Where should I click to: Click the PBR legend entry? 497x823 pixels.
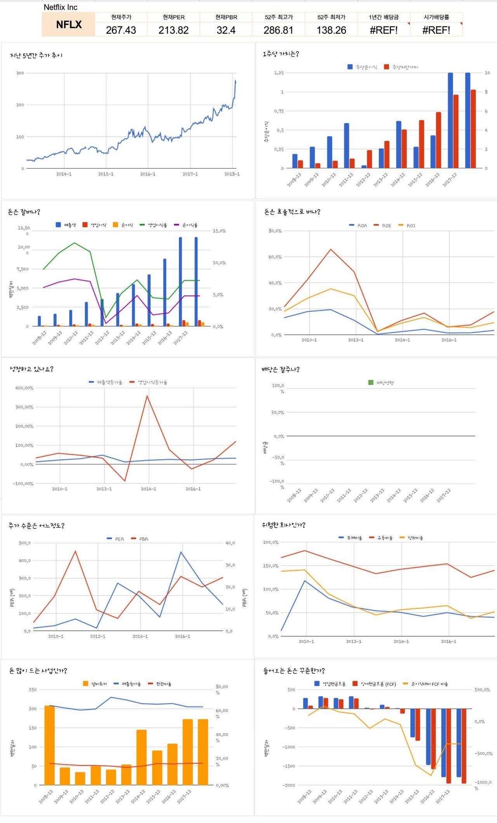click(140, 539)
